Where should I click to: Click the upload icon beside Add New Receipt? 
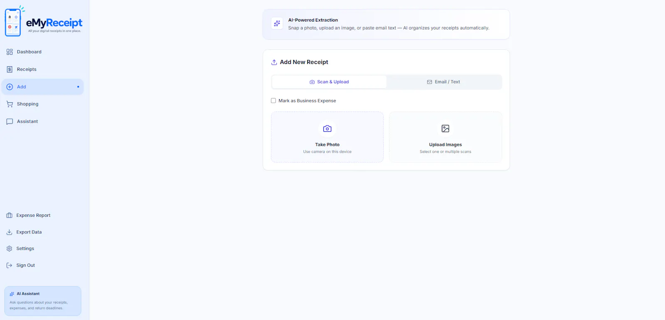[274, 62]
